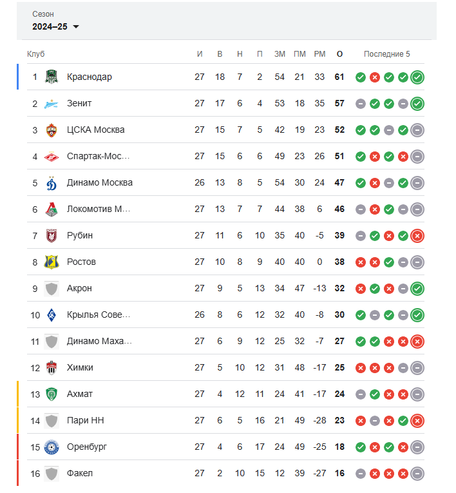The image size is (456, 493).
Task: Click the О points column header
Action: 339,54
